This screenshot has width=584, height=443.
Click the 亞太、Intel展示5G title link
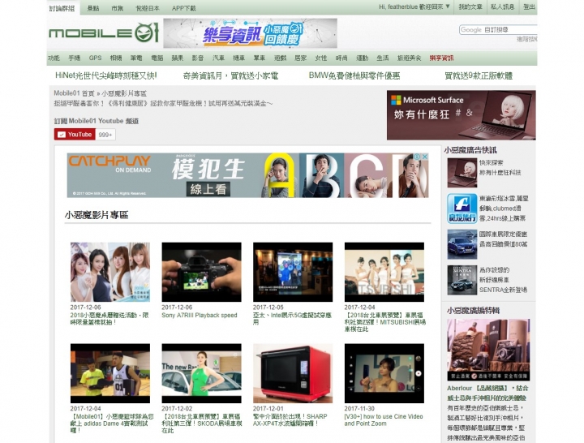292,319
